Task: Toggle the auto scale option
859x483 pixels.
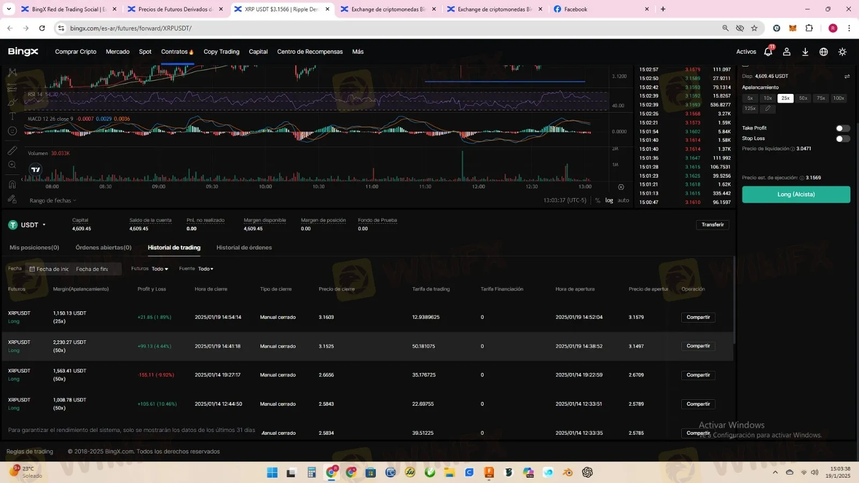Action: tap(623, 200)
